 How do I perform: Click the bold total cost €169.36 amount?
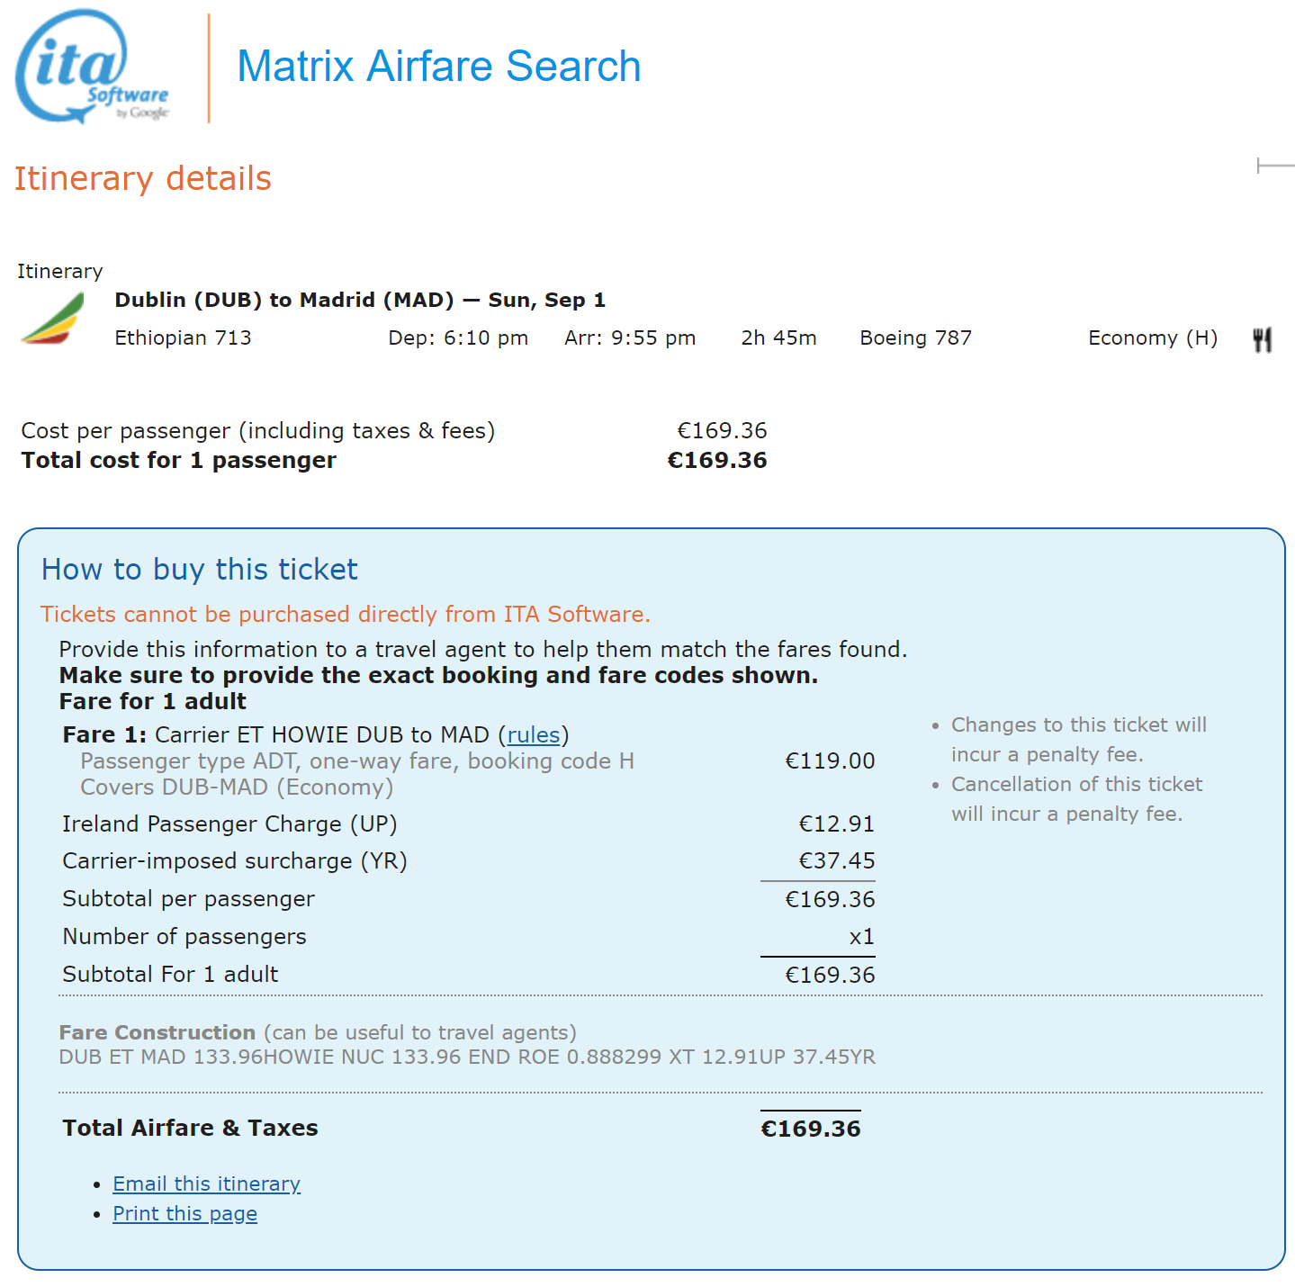tap(717, 460)
